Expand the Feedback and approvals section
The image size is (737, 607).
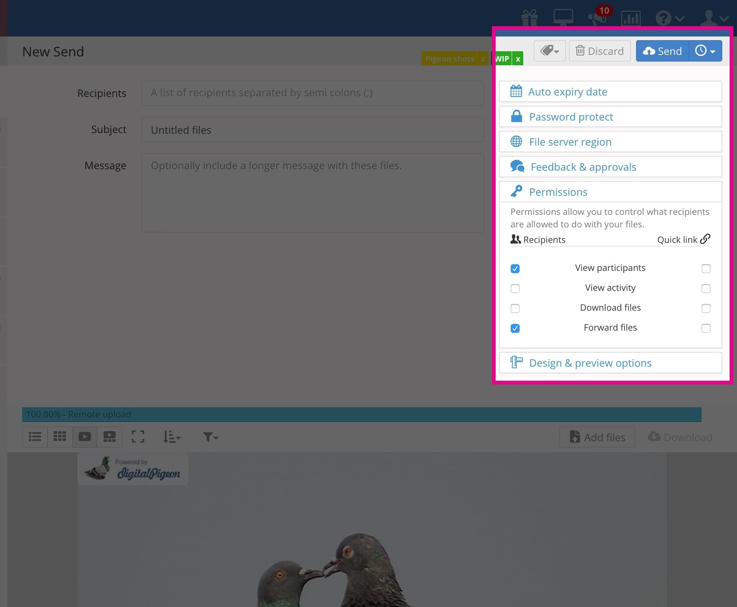pyautogui.click(x=610, y=166)
